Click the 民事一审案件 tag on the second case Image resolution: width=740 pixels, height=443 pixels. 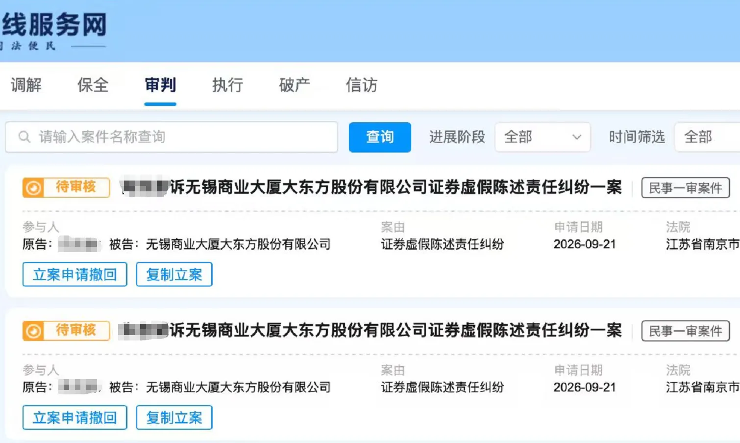point(686,331)
